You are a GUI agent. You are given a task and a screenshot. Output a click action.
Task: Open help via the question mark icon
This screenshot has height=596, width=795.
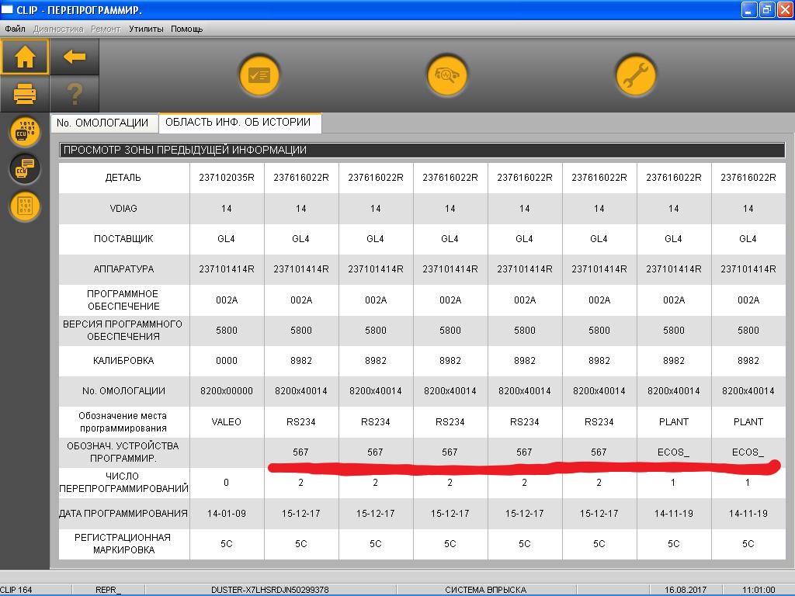(75, 95)
